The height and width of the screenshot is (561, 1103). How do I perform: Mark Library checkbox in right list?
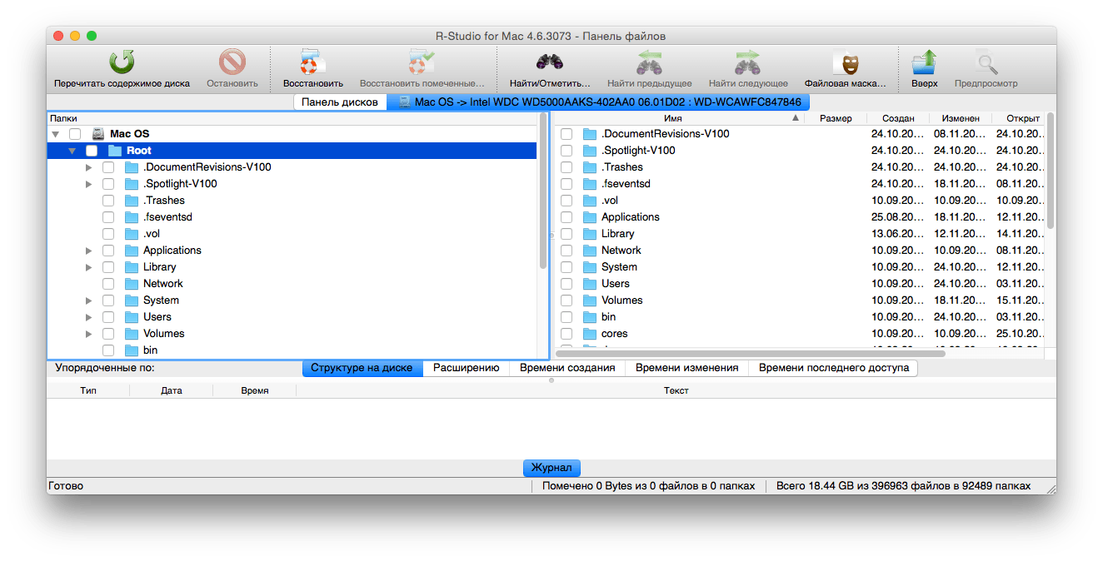(x=566, y=234)
